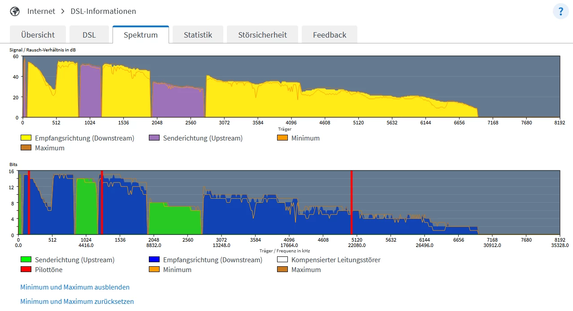Hide minimum and maximum via ausblenden link
Image resolution: width=573 pixels, height=311 pixels.
[x=75, y=287]
